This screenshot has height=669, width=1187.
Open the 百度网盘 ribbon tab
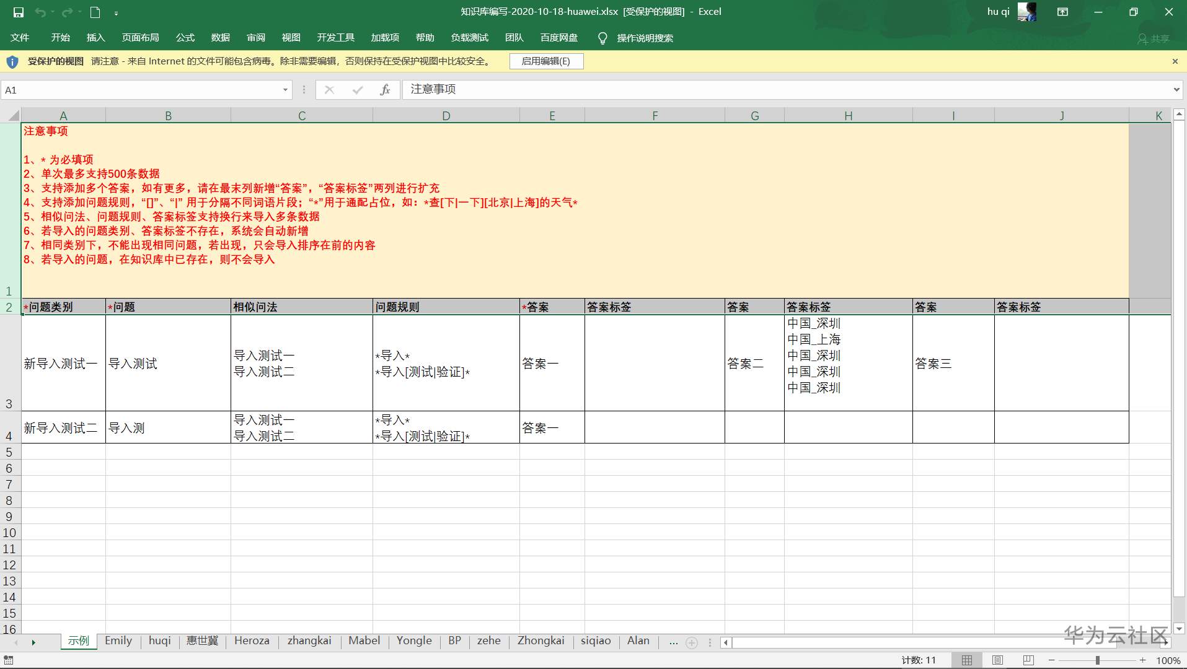[x=559, y=38]
